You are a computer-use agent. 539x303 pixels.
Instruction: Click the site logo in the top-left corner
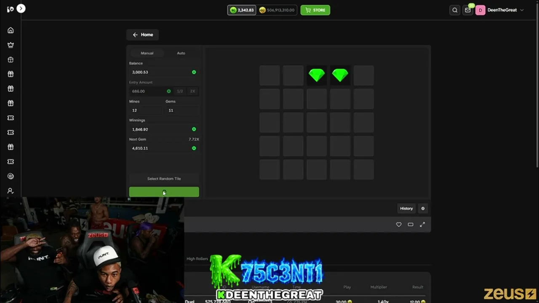10,9
